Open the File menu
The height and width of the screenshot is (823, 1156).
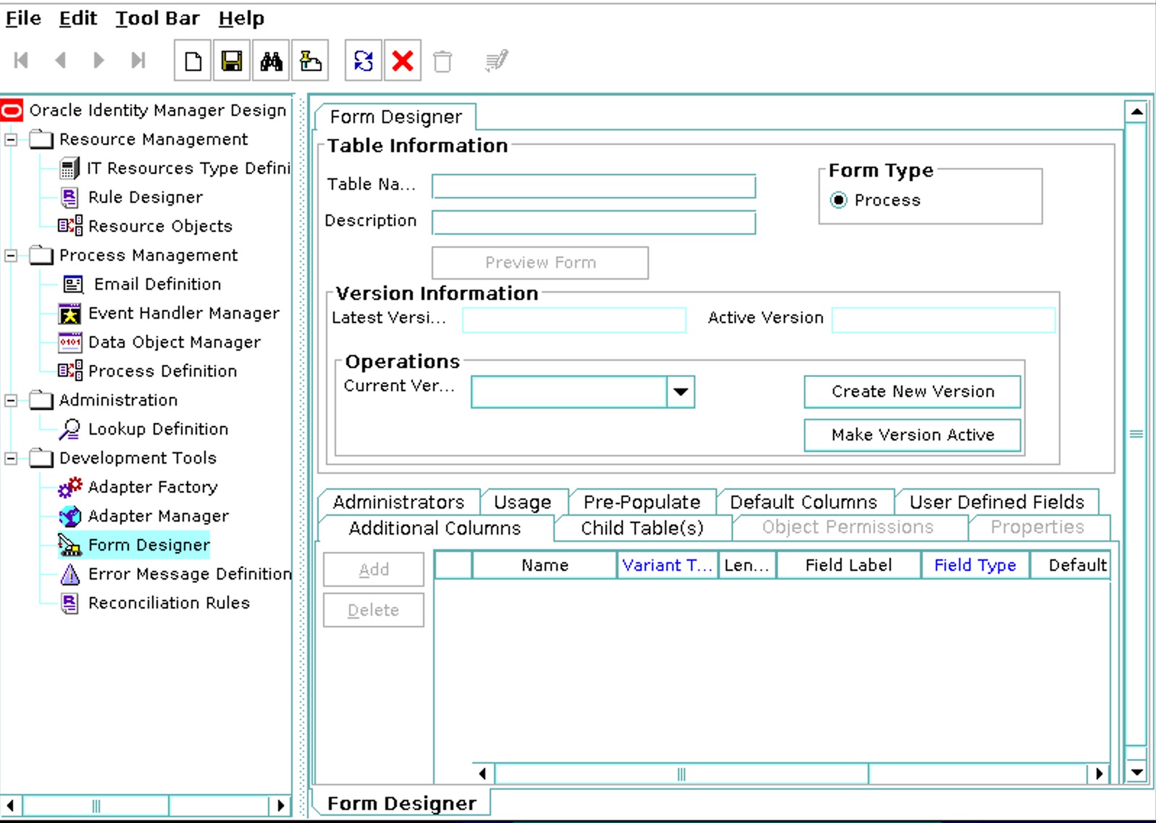(x=23, y=18)
